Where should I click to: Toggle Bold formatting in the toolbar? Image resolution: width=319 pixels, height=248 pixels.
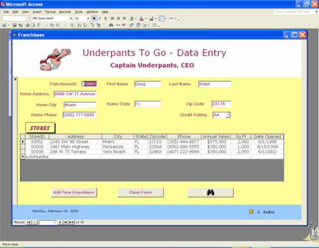(x=94, y=18)
